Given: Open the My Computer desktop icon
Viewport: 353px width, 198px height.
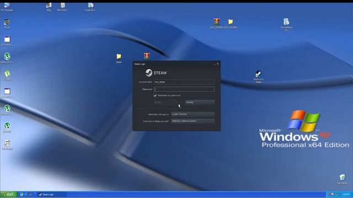Looking at the screenshot, I should (x=7, y=7).
